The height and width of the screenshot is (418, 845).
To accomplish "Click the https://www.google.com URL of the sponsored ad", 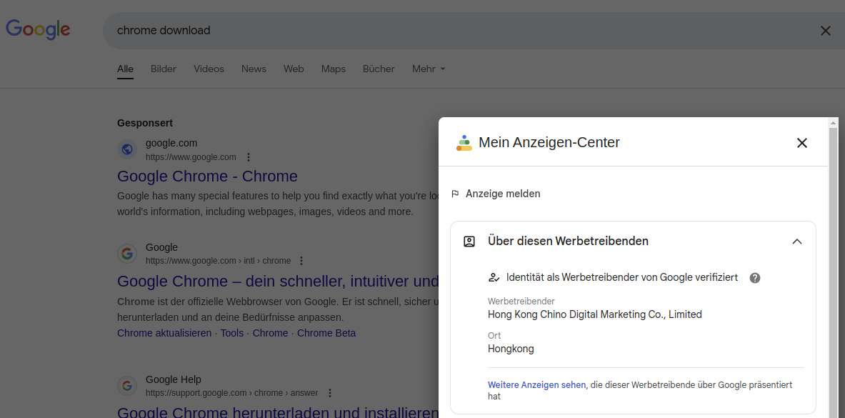I will pyautogui.click(x=191, y=157).
